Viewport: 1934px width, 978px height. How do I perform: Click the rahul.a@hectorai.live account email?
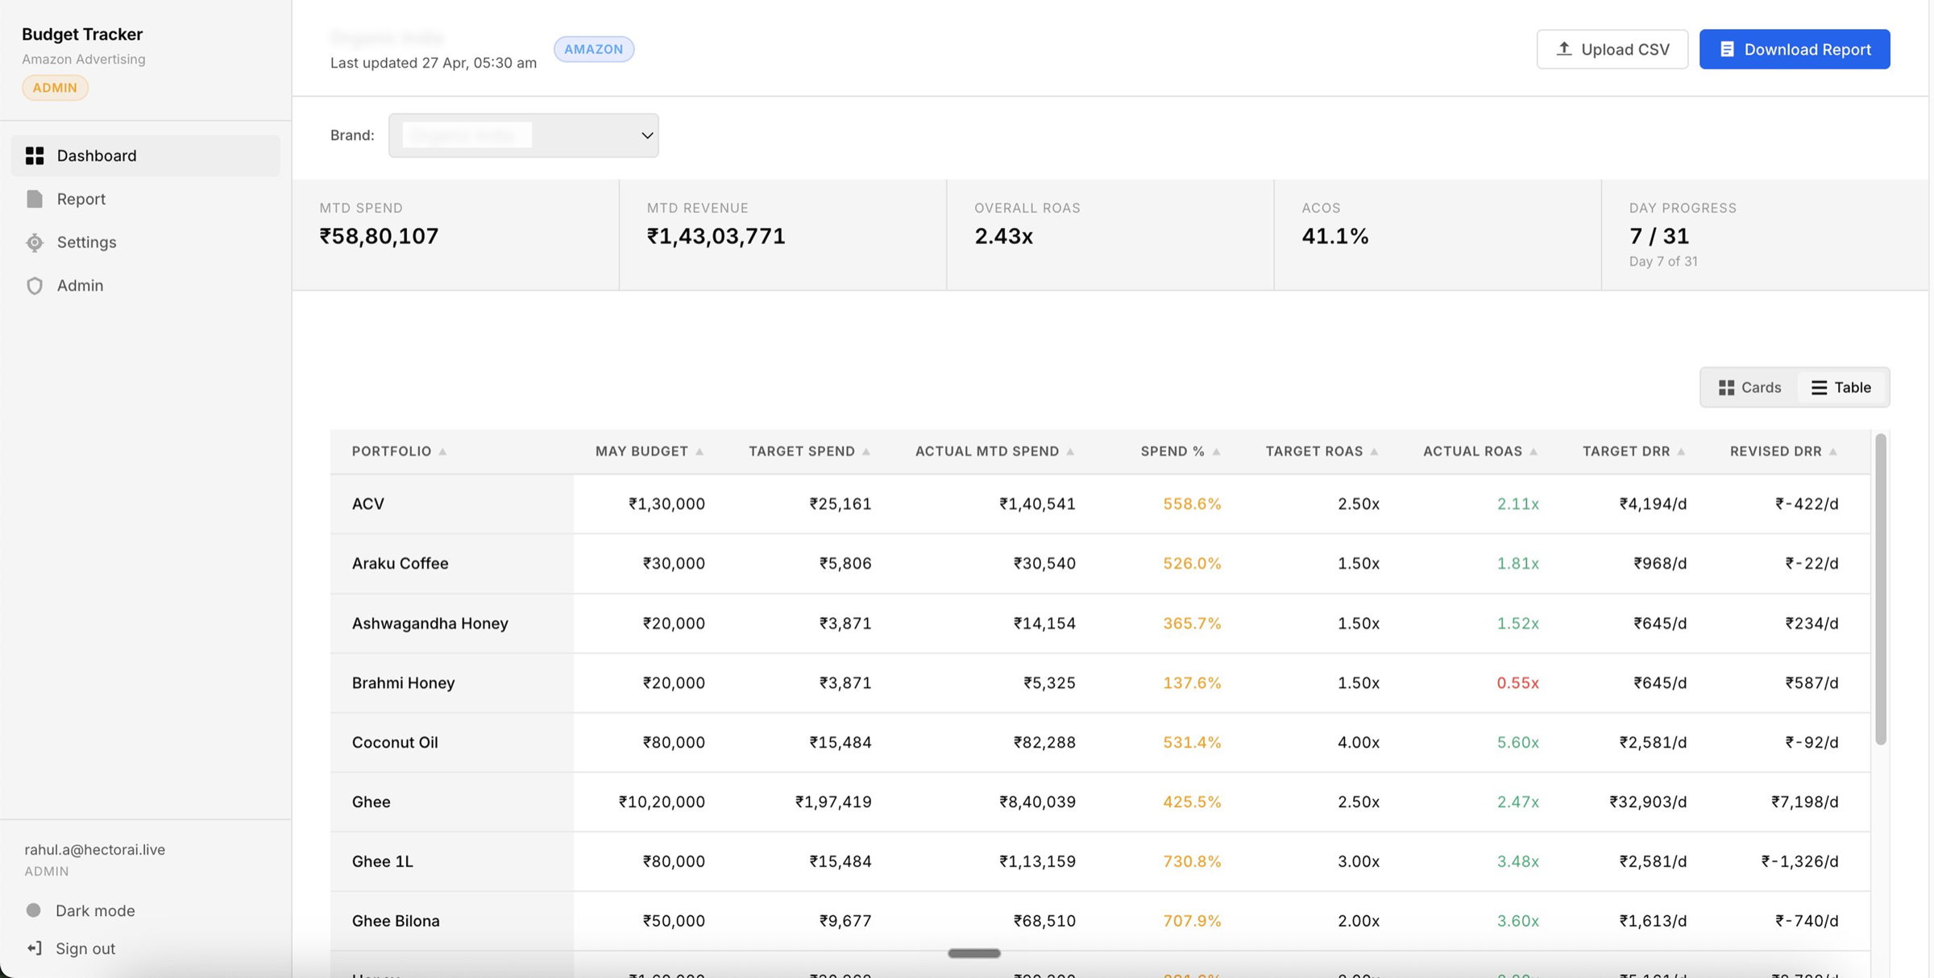(95, 849)
